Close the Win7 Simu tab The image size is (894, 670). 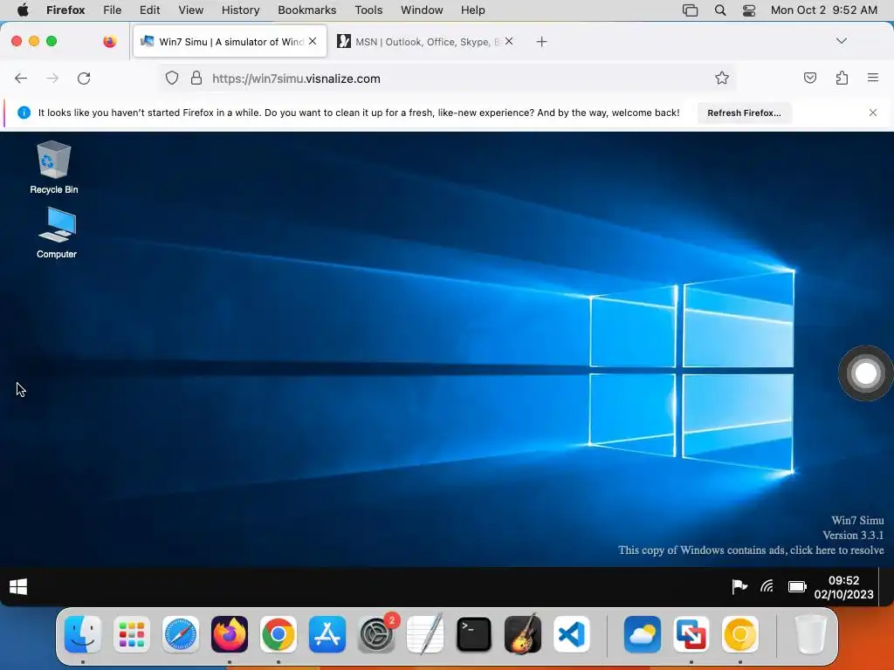point(313,41)
